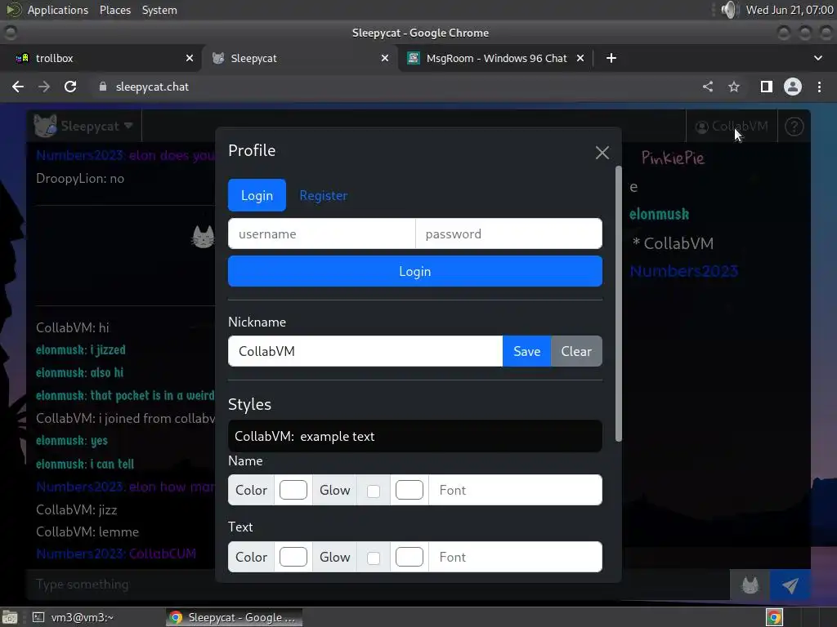Viewport: 837px width, 627px height.
Task: Open the Chrome three-dot menu
Action: click(819, 87)
